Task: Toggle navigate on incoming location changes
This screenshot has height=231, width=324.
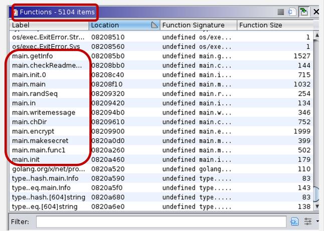Action: [x=304, y=12]
